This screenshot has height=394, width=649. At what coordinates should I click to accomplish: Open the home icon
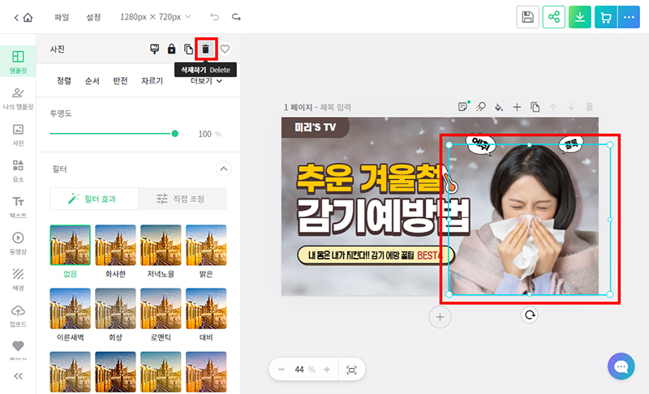tap(28, 17)
